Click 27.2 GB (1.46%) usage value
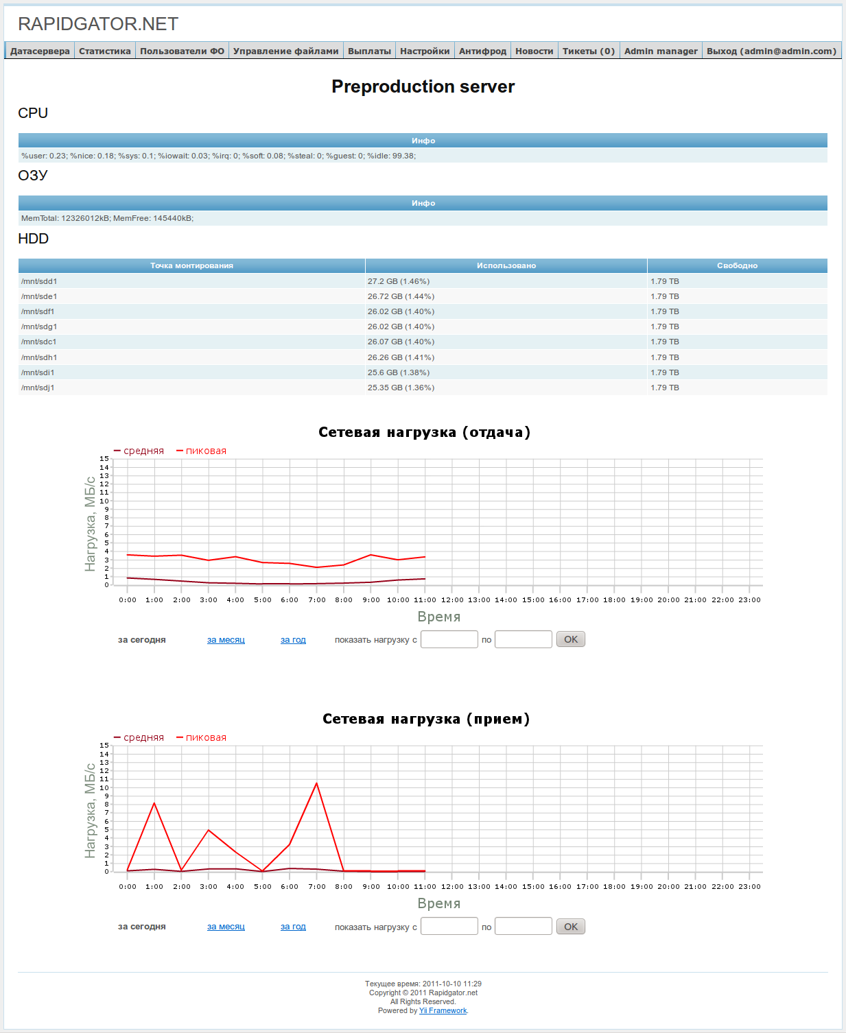The image size is (846, 1033). [x=399, y=281]
